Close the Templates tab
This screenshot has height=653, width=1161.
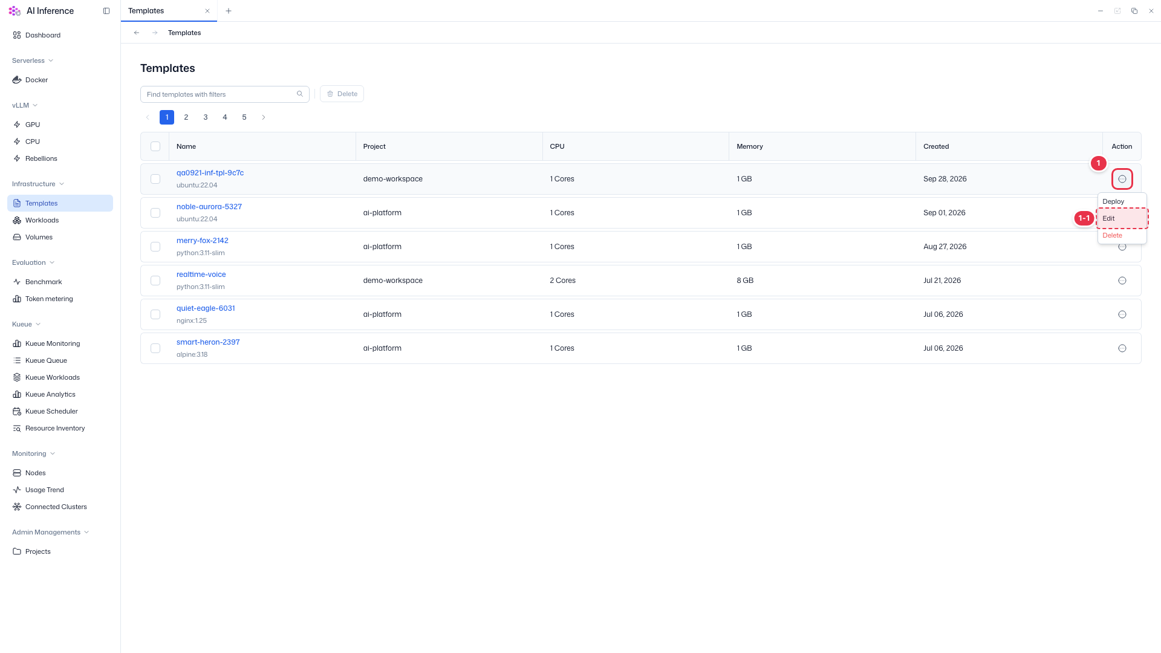point(207,11)
